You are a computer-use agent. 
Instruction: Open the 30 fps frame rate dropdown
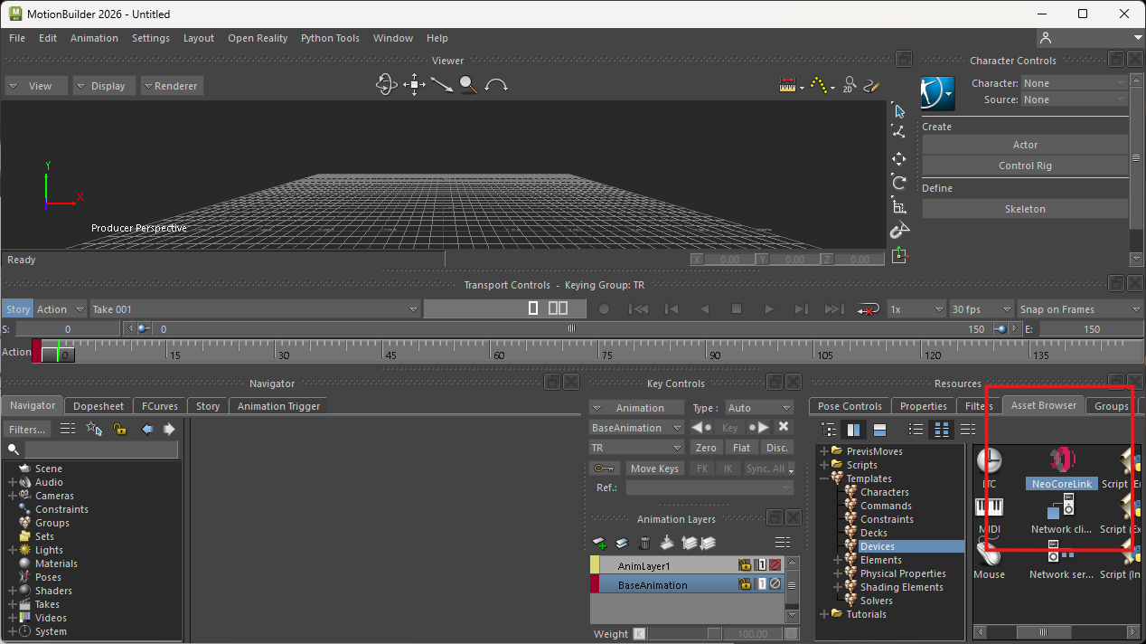point(982,309)
